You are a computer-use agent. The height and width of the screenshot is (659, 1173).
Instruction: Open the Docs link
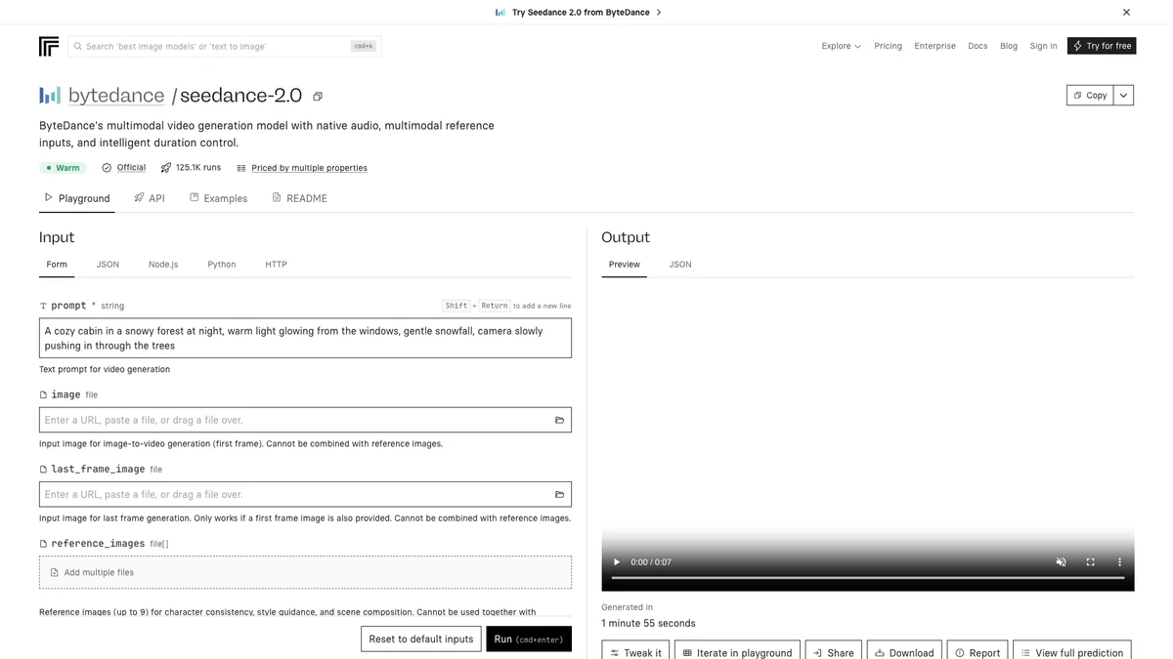977,46
